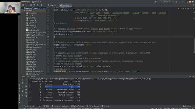Viewport: 195px width, 109px height.
Task: Clear console output with the trash icon
Action: click(x=26, y=96)
